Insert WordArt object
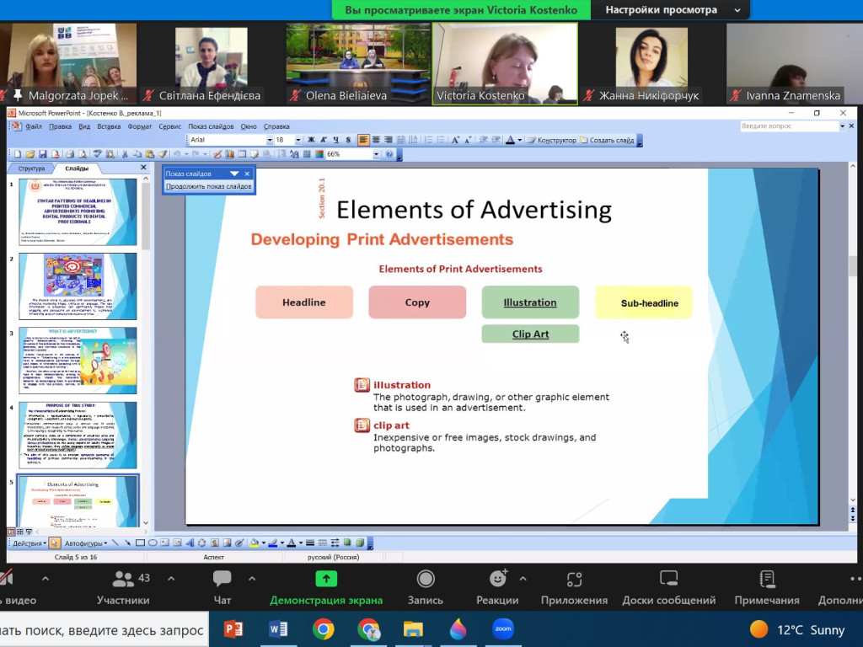Viewport: 863px width, 647px height. pyautogui.click(x=190, y=543)
